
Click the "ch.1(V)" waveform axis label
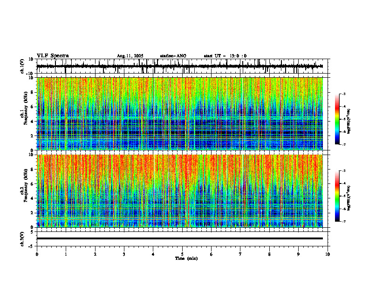click(22, 66)
